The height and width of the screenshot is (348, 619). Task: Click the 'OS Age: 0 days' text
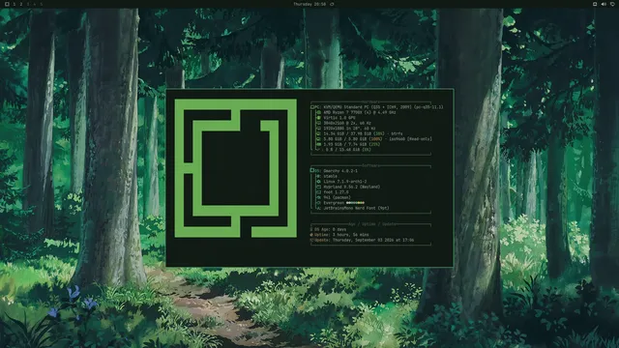point(330,229)
